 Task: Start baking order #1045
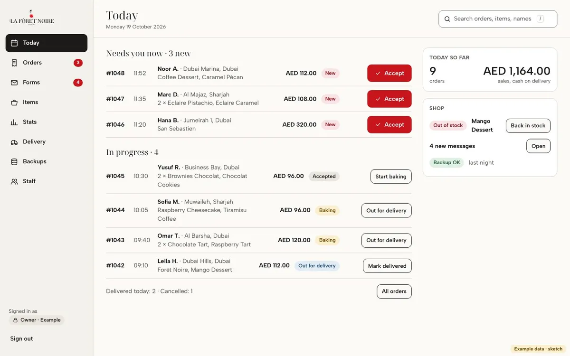(391, 177)
